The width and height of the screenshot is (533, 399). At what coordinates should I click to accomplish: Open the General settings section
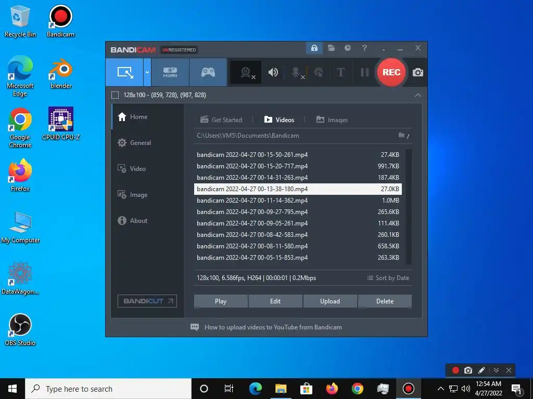pos(147,143)
